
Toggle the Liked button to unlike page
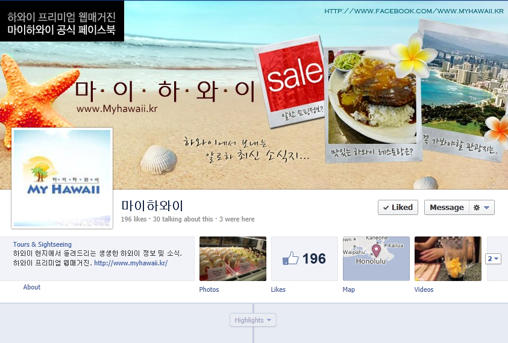click(x=398, y=208)
